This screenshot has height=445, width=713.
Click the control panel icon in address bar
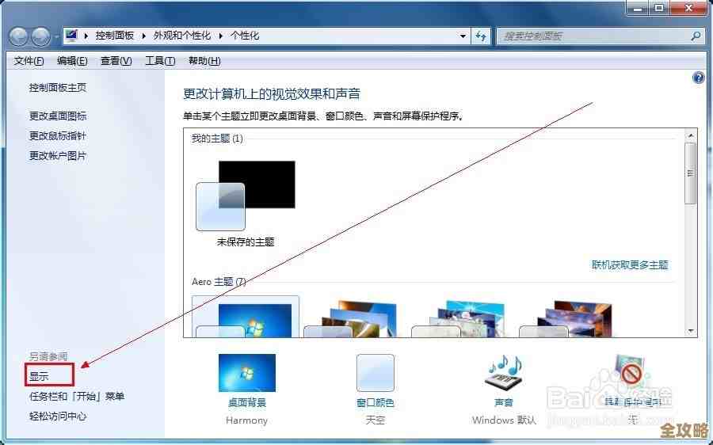(x=71, y=36)
